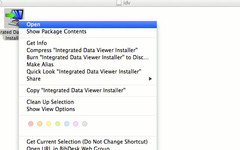240x150 pixels.
Task: Choose Open from the context menu
Action: [33, 24]
